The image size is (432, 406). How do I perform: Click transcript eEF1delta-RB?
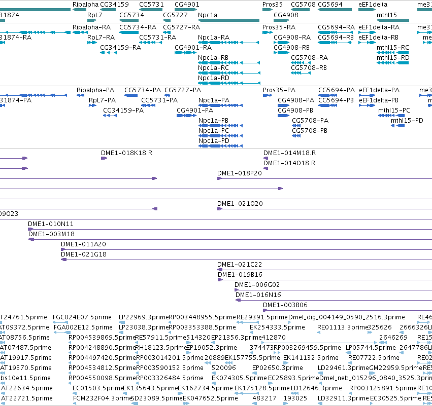coord(378,38)
